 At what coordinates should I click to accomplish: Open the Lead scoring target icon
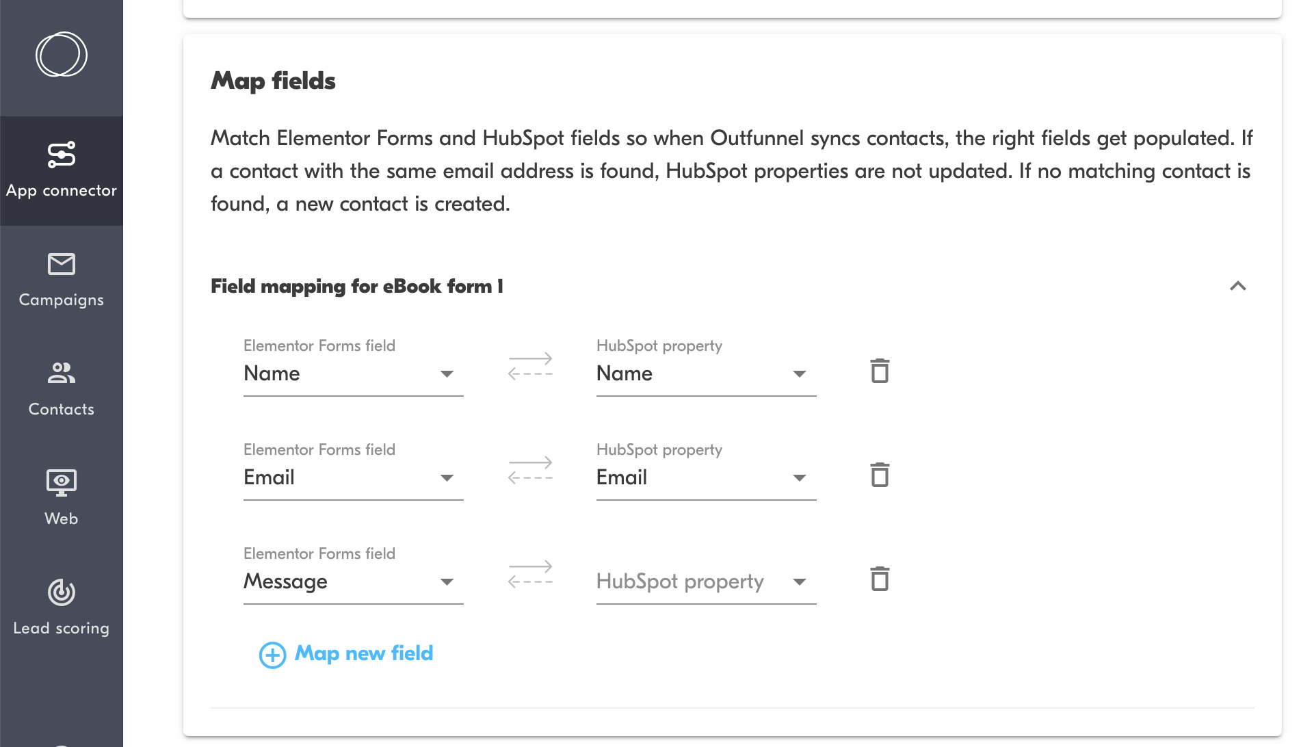(62, 592)
